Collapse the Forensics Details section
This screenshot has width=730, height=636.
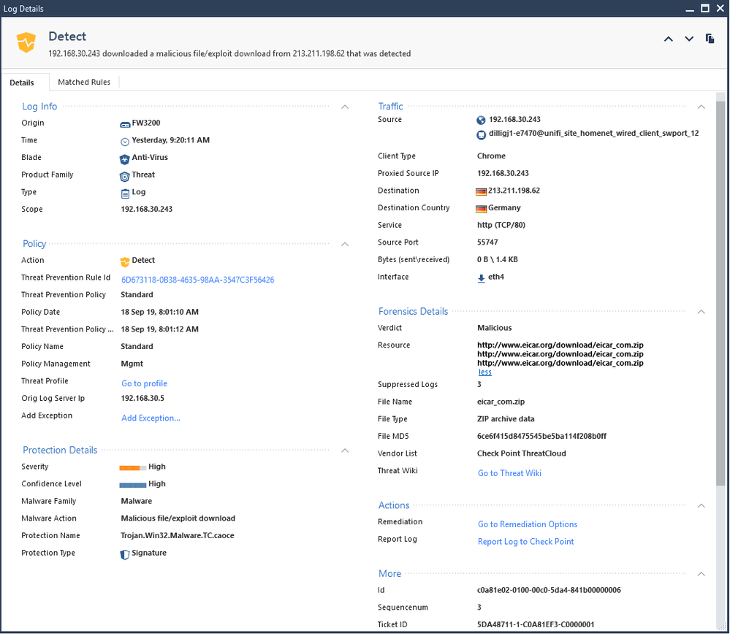tap(702, 312)
